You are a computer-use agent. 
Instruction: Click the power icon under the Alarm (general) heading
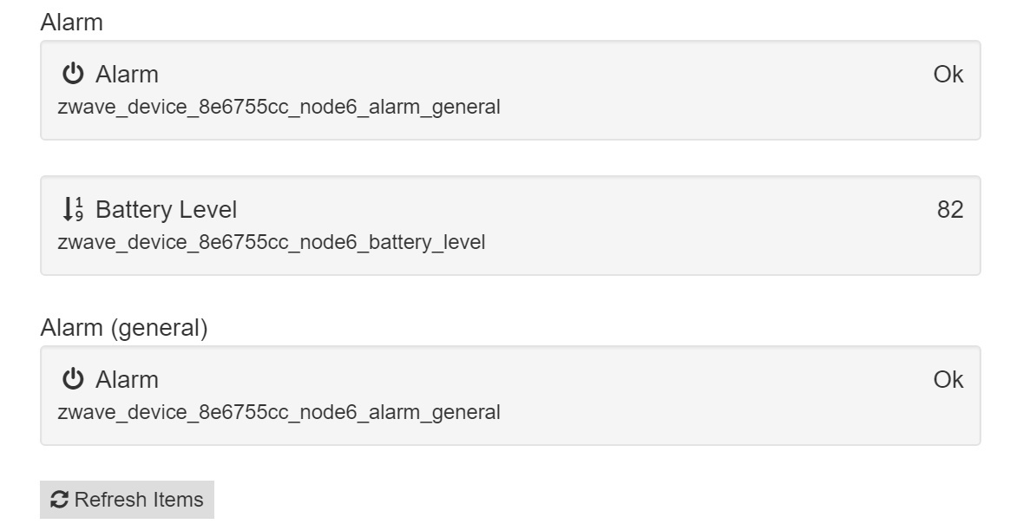click(x=73, y=380)
